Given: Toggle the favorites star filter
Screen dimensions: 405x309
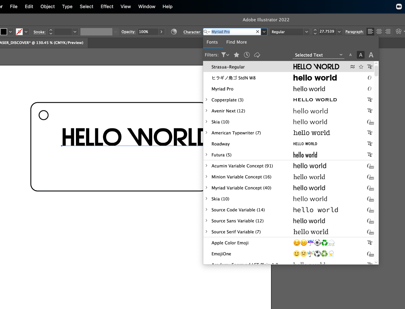Looking at the screenshot, I should (x=236, y=55).
